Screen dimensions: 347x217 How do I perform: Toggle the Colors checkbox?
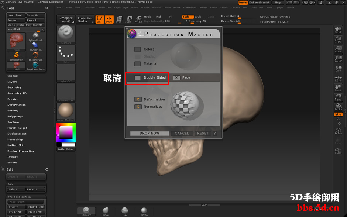coord(137,49)
